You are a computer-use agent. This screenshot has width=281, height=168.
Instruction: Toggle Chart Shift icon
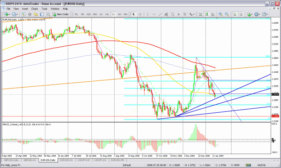(241, 14)
